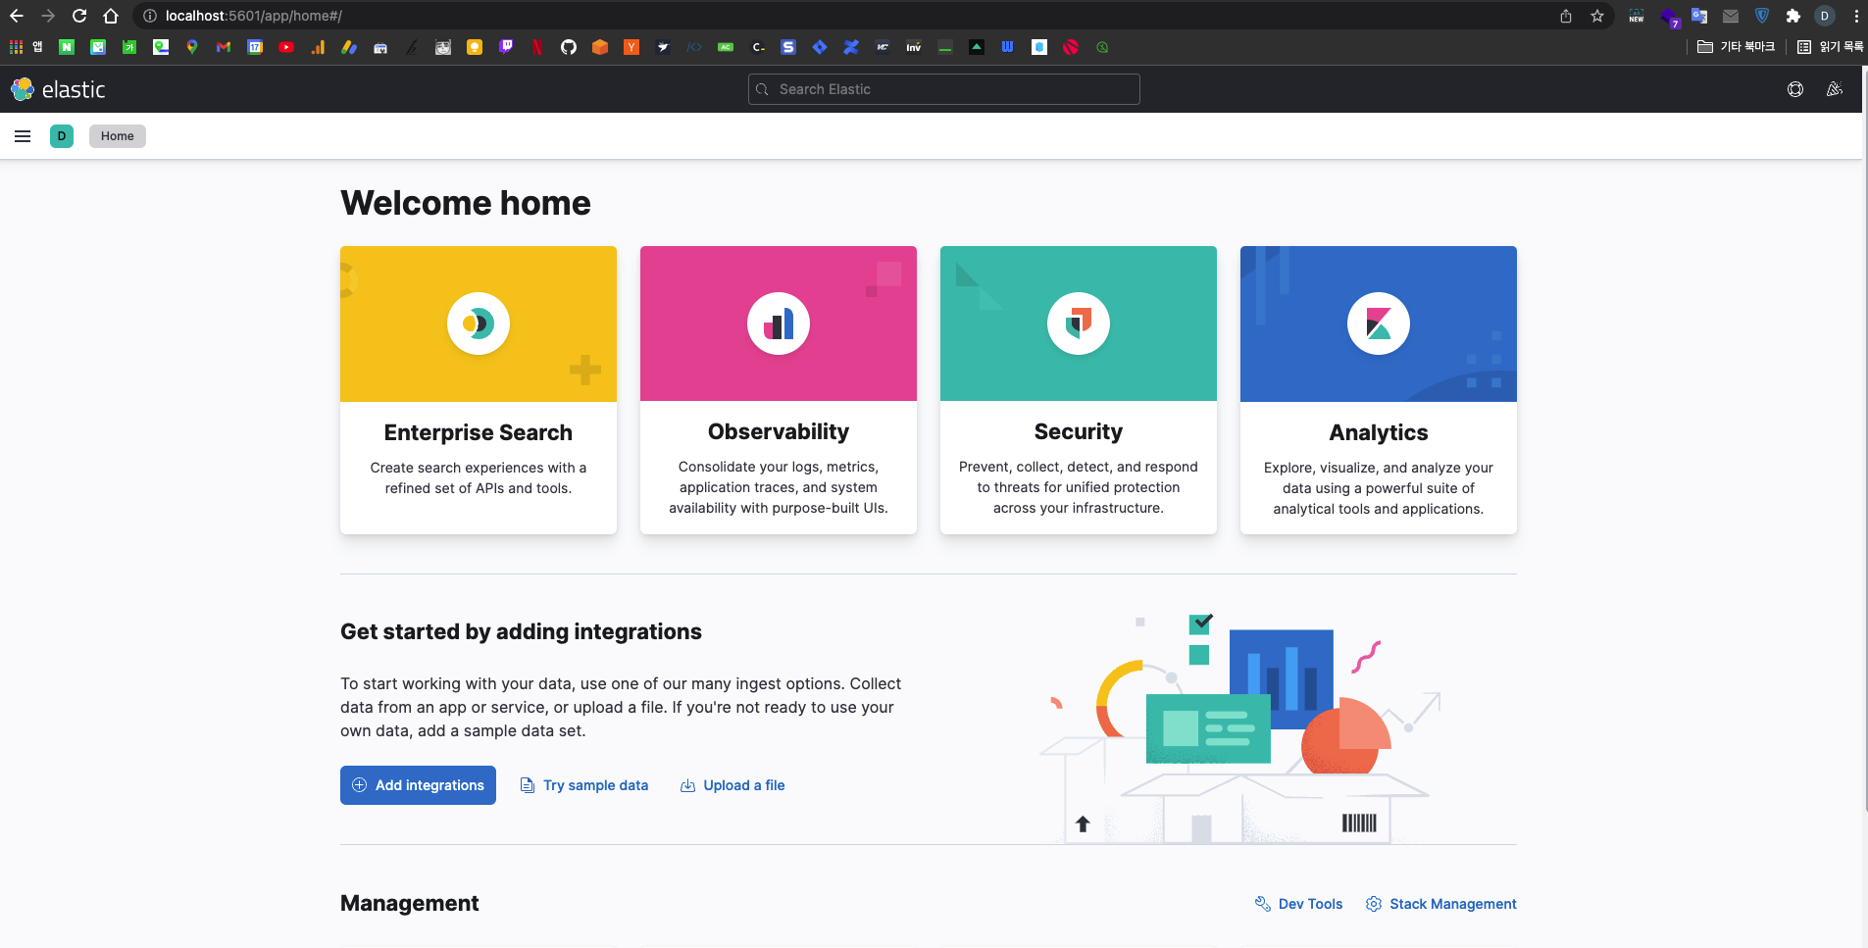Open the newsfeed icon in the header

point(1835,89)
